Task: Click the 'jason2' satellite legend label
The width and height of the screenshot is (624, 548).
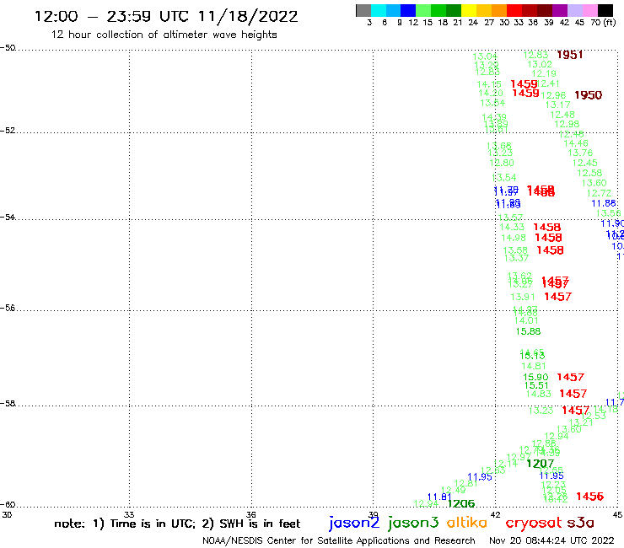Action: click(x=354, y=524)
